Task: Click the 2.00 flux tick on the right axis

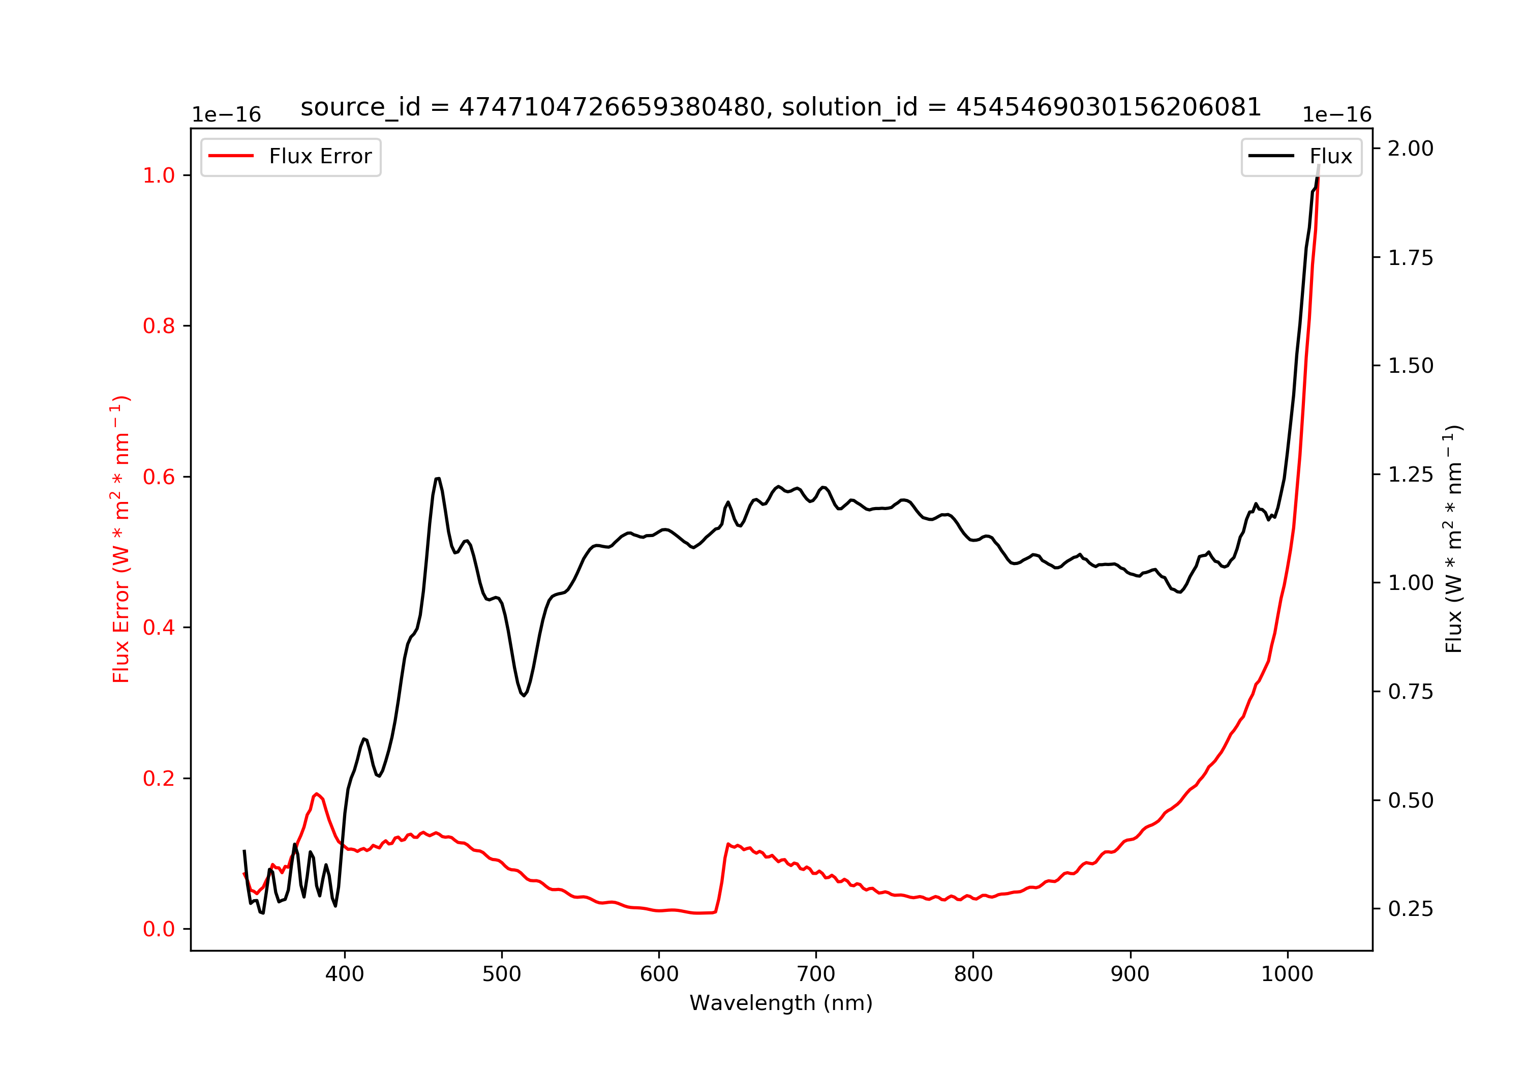Action: tap(1411, 148)
